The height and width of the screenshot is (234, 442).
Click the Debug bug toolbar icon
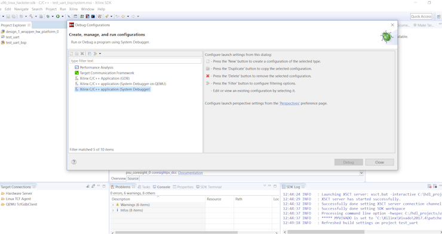pyautogui.click(x=48, y=16)
